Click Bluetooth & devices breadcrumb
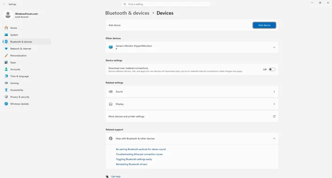Image resolution: width=332 pixels, height=178 pixels. click(x=127, y=13)
